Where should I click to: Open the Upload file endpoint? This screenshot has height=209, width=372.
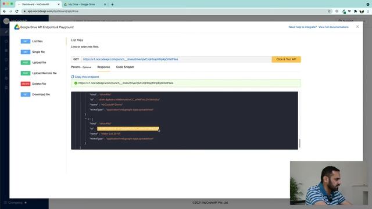coord(39,63)
